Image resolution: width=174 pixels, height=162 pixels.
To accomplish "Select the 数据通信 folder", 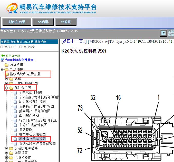I will click(x=16, y=64).
